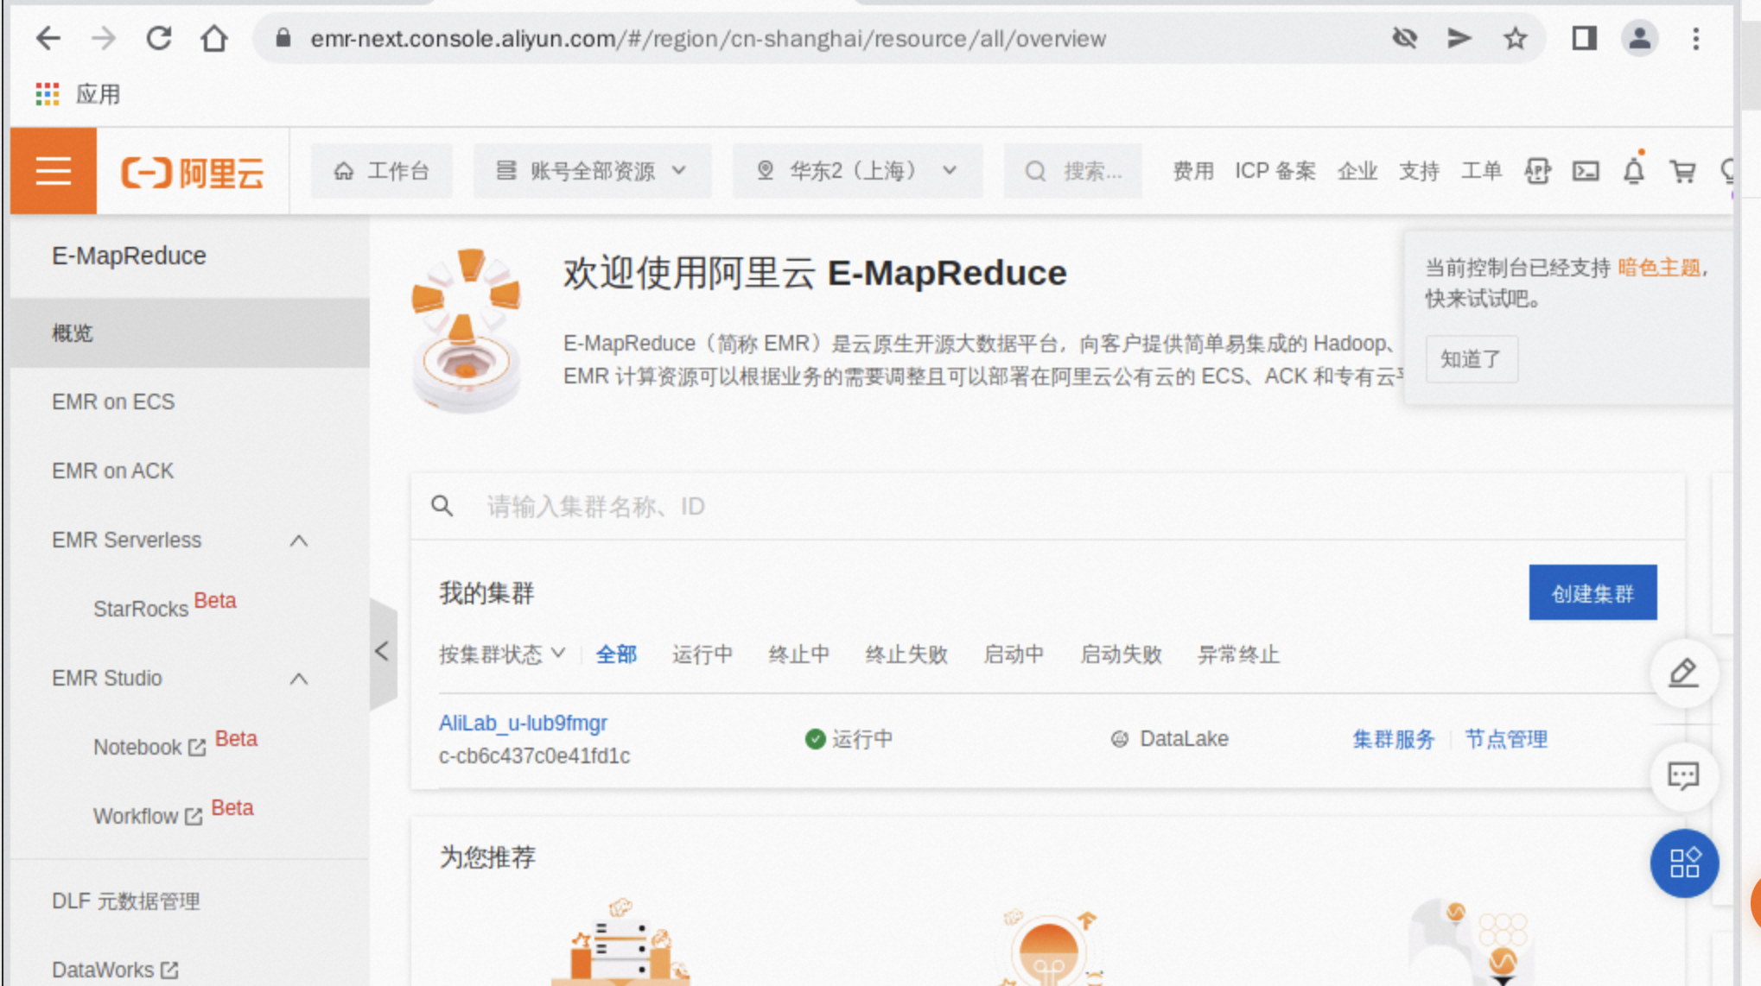This screenshot has height=986, width=1761.
Task: Open the Aliyun hamburger navigation menu
Action: click(x=54, y=171)
